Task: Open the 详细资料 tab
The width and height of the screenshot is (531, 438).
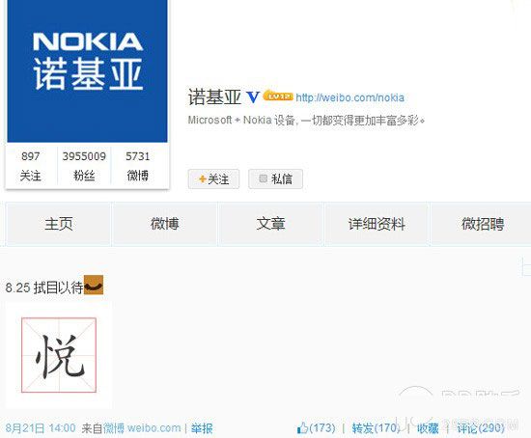Action: 377,224
